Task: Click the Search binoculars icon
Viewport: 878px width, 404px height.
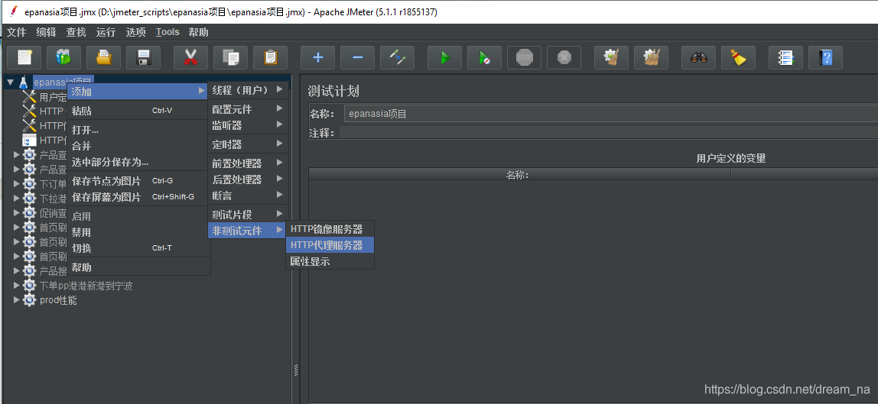Action: tap(699, 57)
